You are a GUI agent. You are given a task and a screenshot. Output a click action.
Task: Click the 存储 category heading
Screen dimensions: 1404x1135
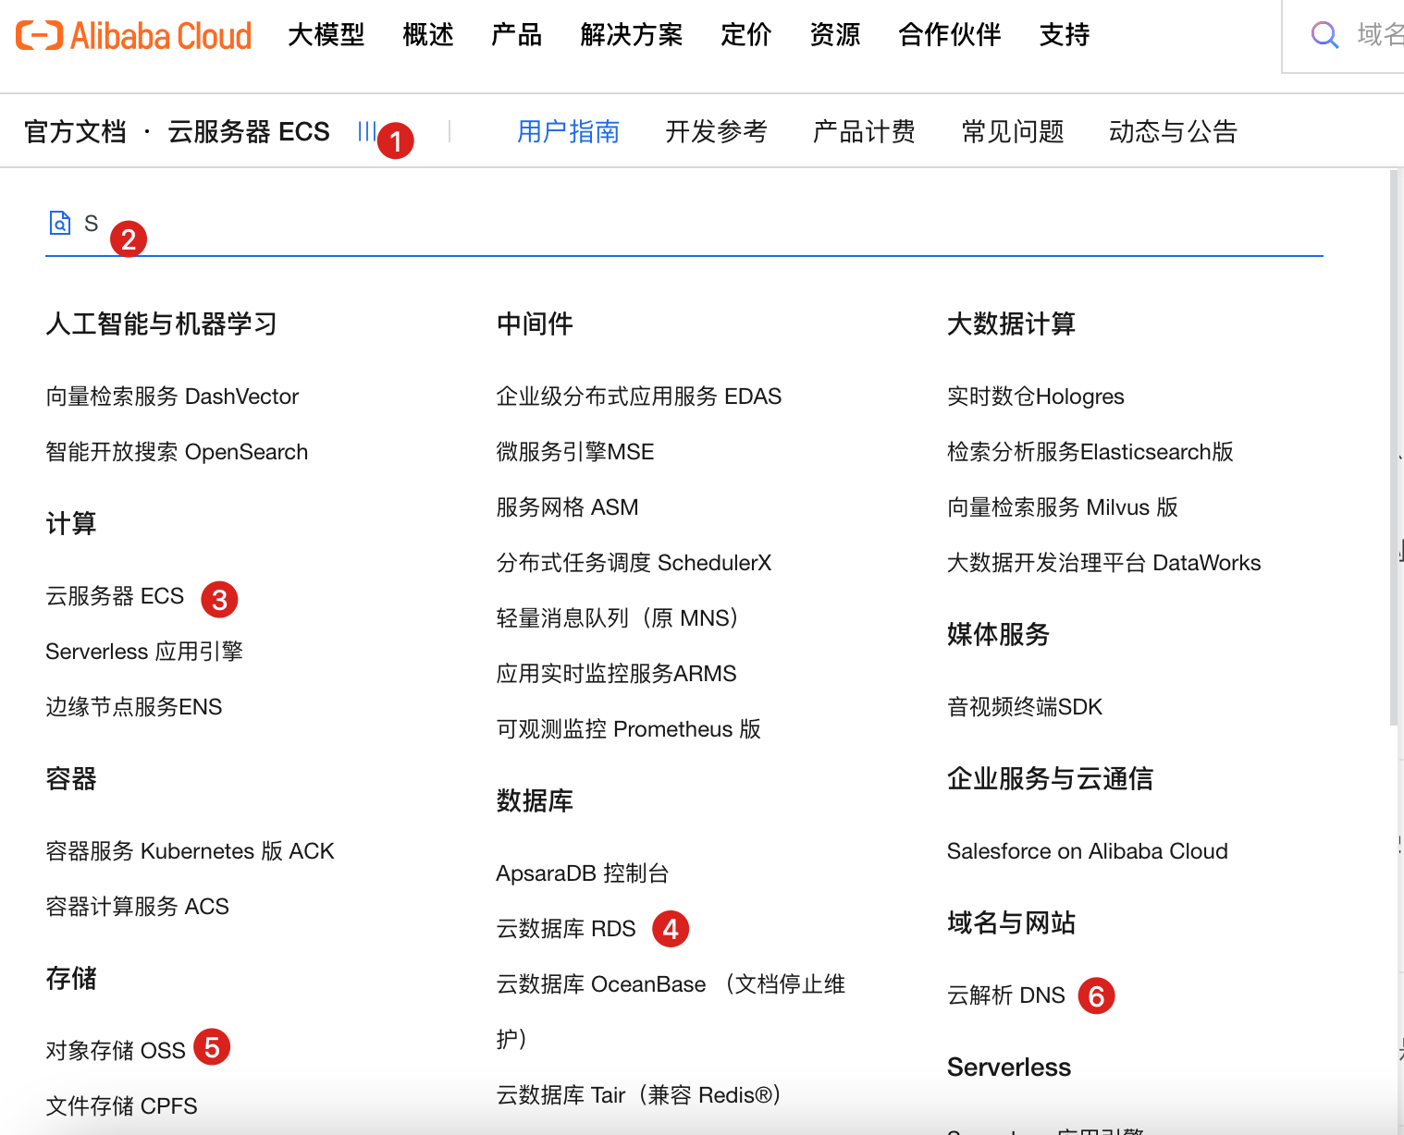click(71, 979)
